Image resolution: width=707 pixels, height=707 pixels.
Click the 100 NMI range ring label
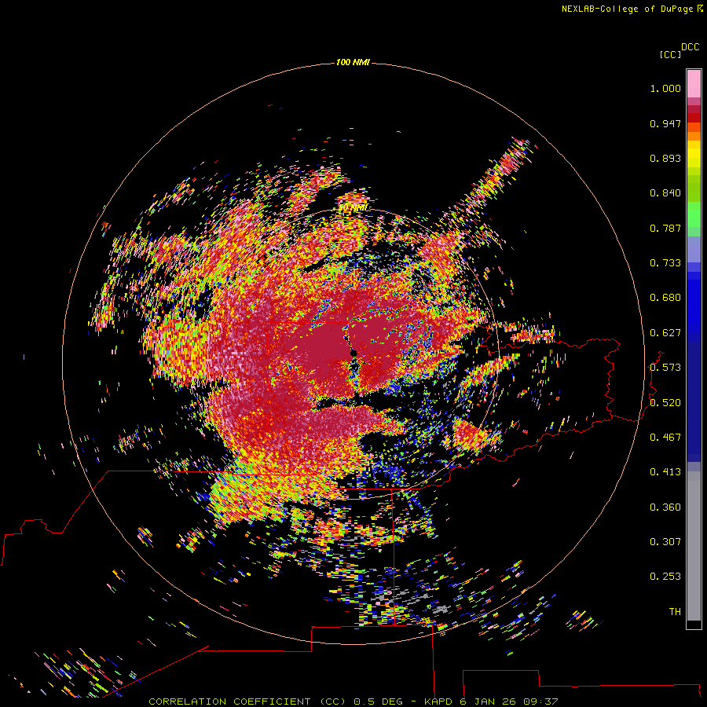click(353, 62)
